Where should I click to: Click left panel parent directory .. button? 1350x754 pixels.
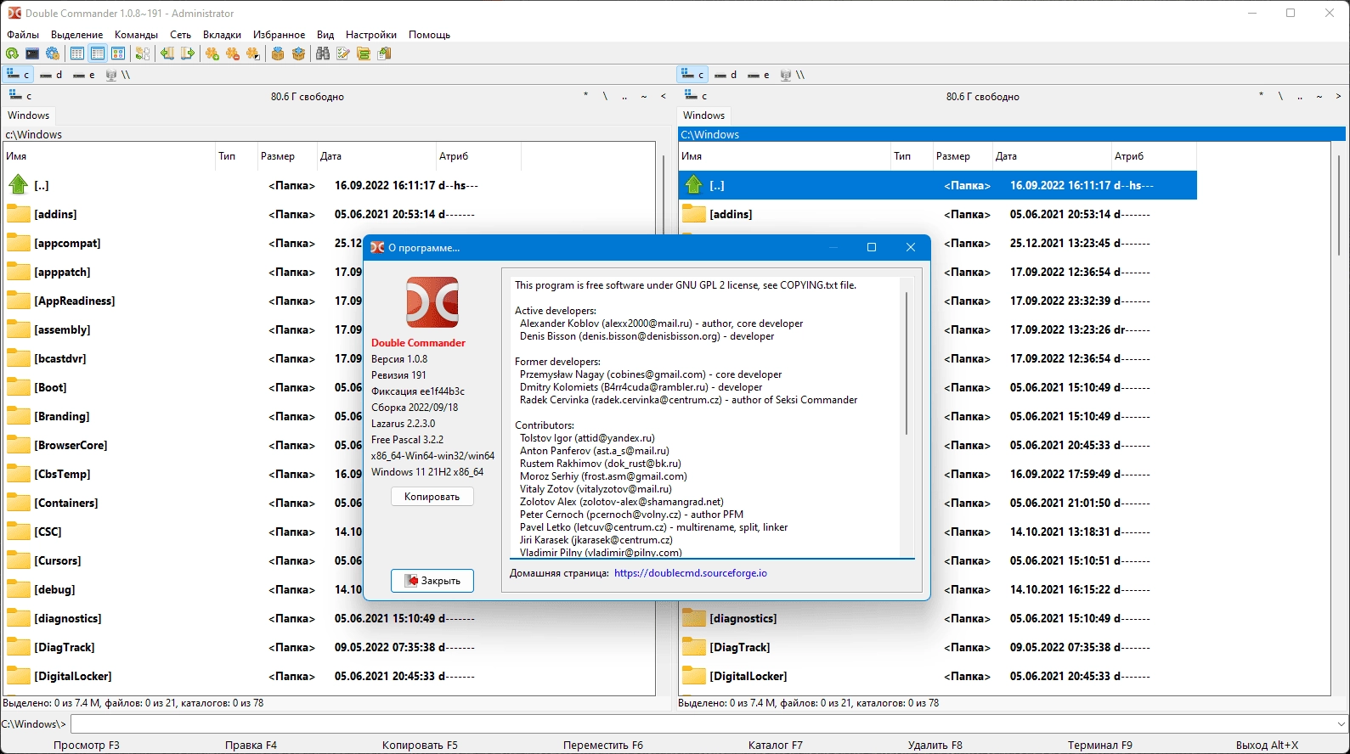tap(624, 96)
